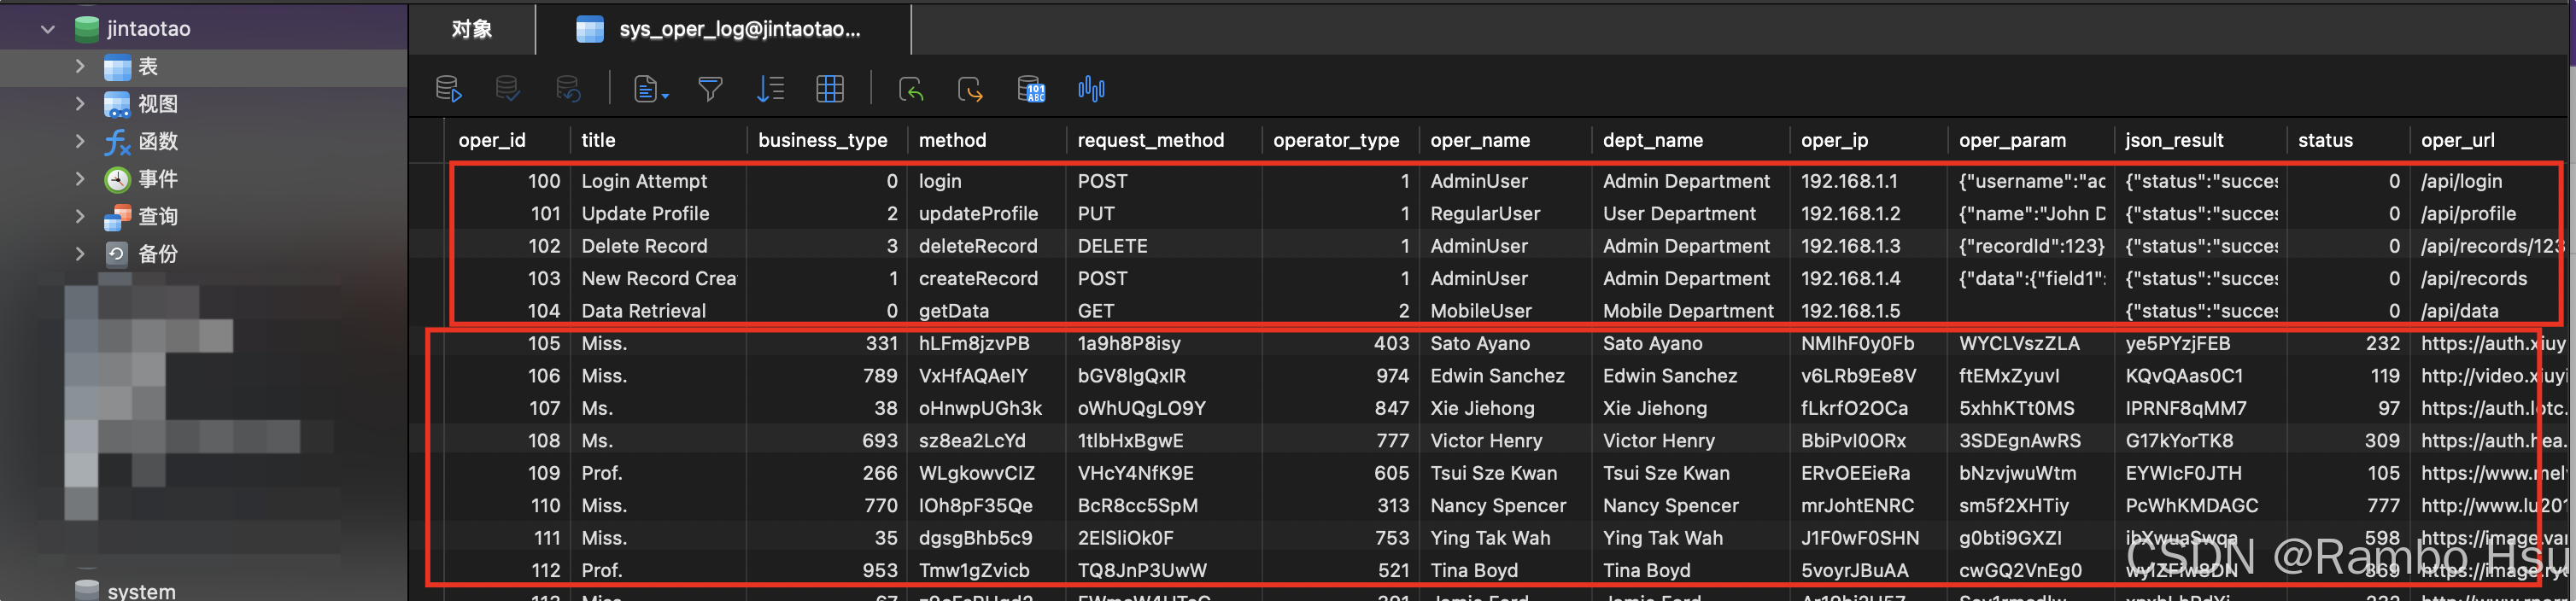This screenshot has height=601, width=2576.
Task: Click the Commit database checkmark icon
Action: pos(508,89)
